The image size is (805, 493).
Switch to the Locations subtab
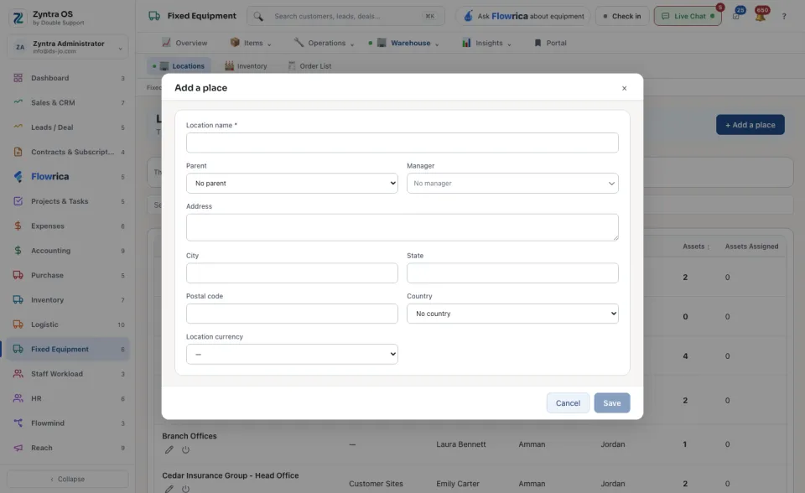click(179, 66)
